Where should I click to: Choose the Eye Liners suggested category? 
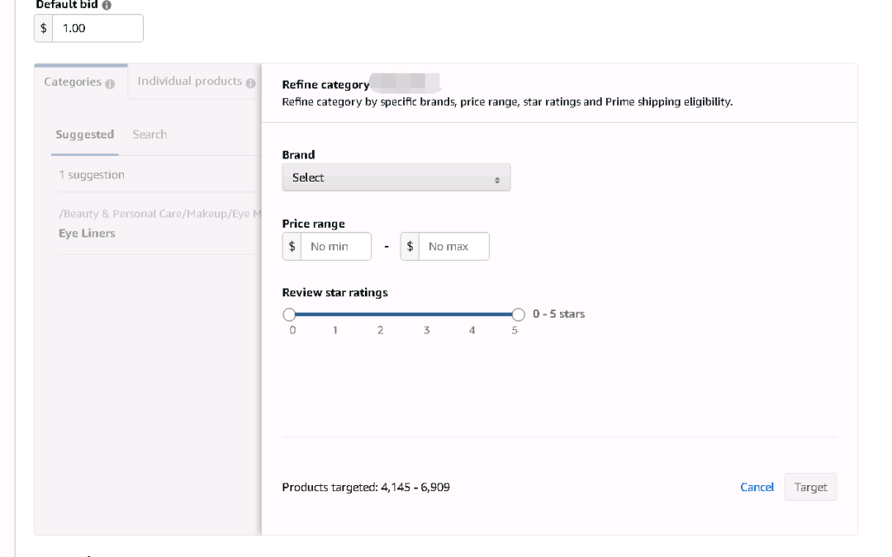87,234
